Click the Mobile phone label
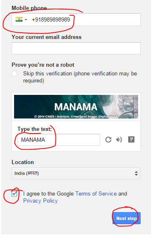 (x=29, y=8)
